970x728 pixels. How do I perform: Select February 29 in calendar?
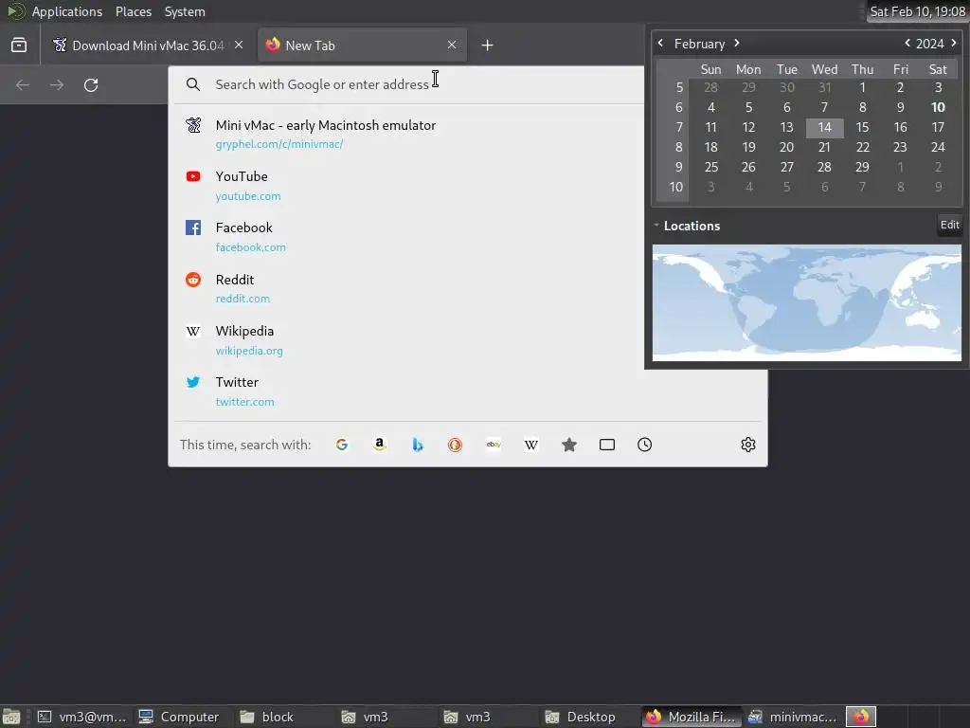pyautogui.click(x=862, y=167)
